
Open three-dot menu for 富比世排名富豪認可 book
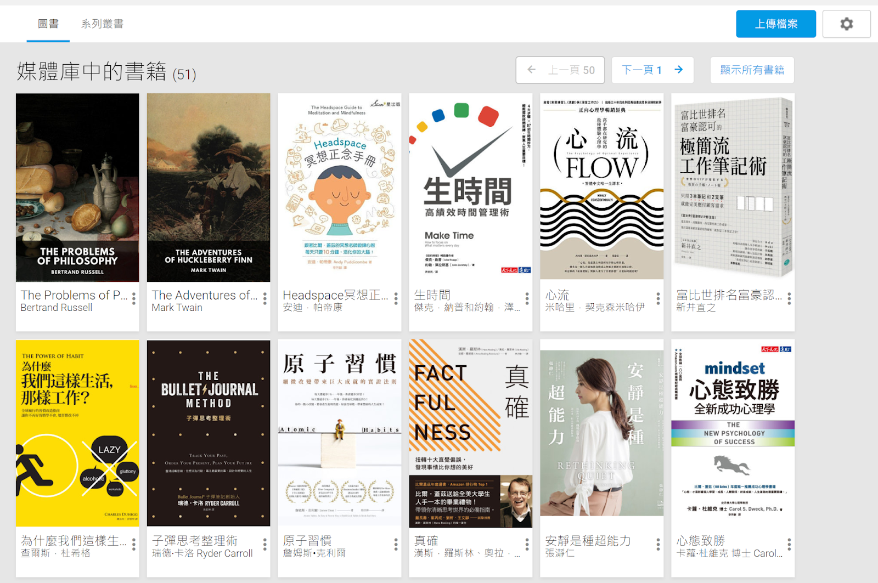789,298
